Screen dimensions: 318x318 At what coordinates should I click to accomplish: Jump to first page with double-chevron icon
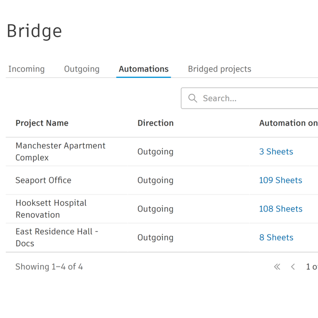(277, 267)
